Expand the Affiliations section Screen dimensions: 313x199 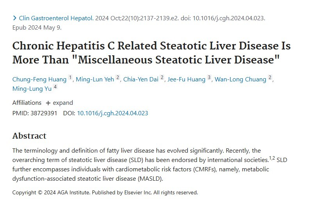(x=59, y=103)
